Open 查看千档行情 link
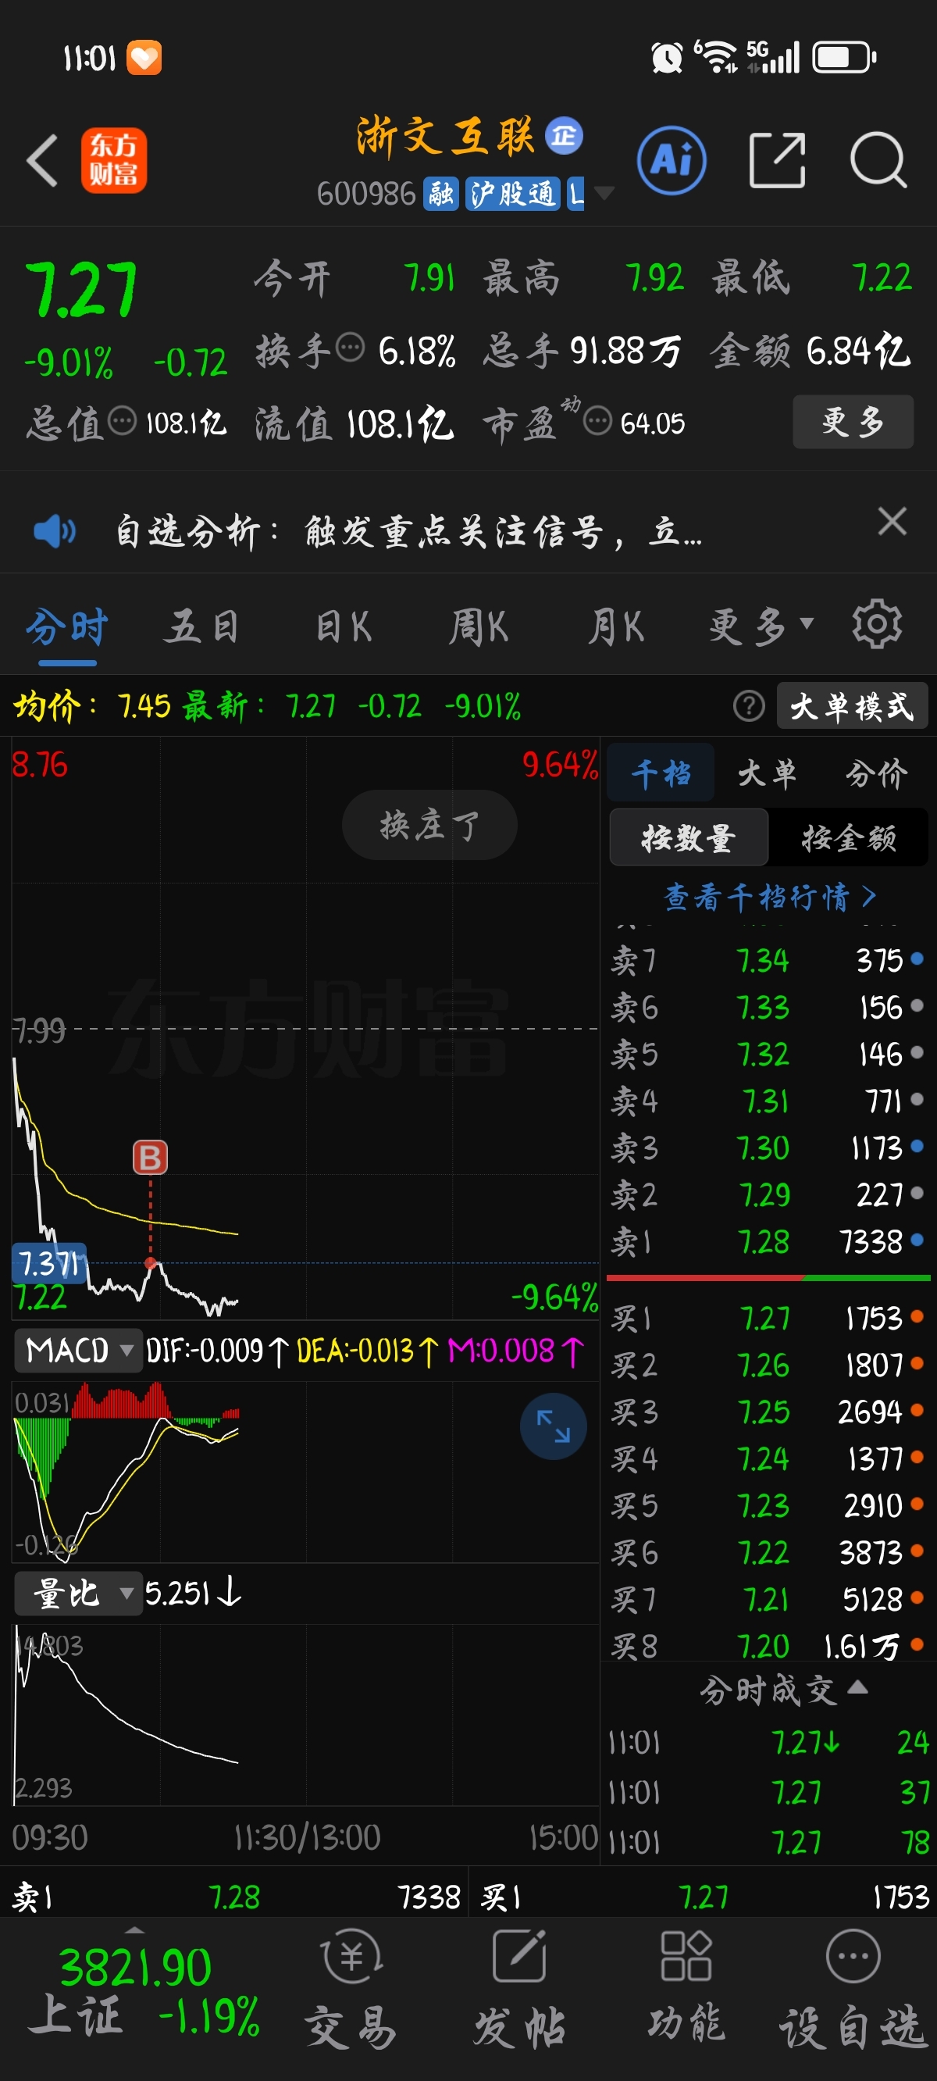The height and width of the screenshot is (2081, 937). pyautogui.click(x=770, y=897)
